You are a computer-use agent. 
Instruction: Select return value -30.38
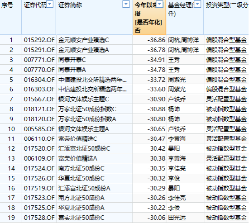(156, 158)
